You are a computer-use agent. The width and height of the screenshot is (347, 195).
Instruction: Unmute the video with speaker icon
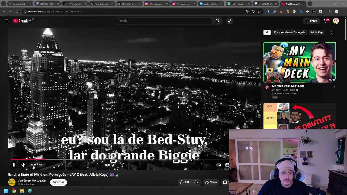[x=24, y=165]
